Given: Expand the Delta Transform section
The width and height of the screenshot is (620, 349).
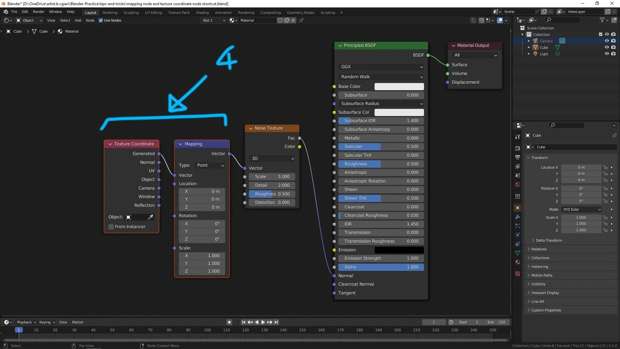Looking at the screenshot, I should 548,240.
